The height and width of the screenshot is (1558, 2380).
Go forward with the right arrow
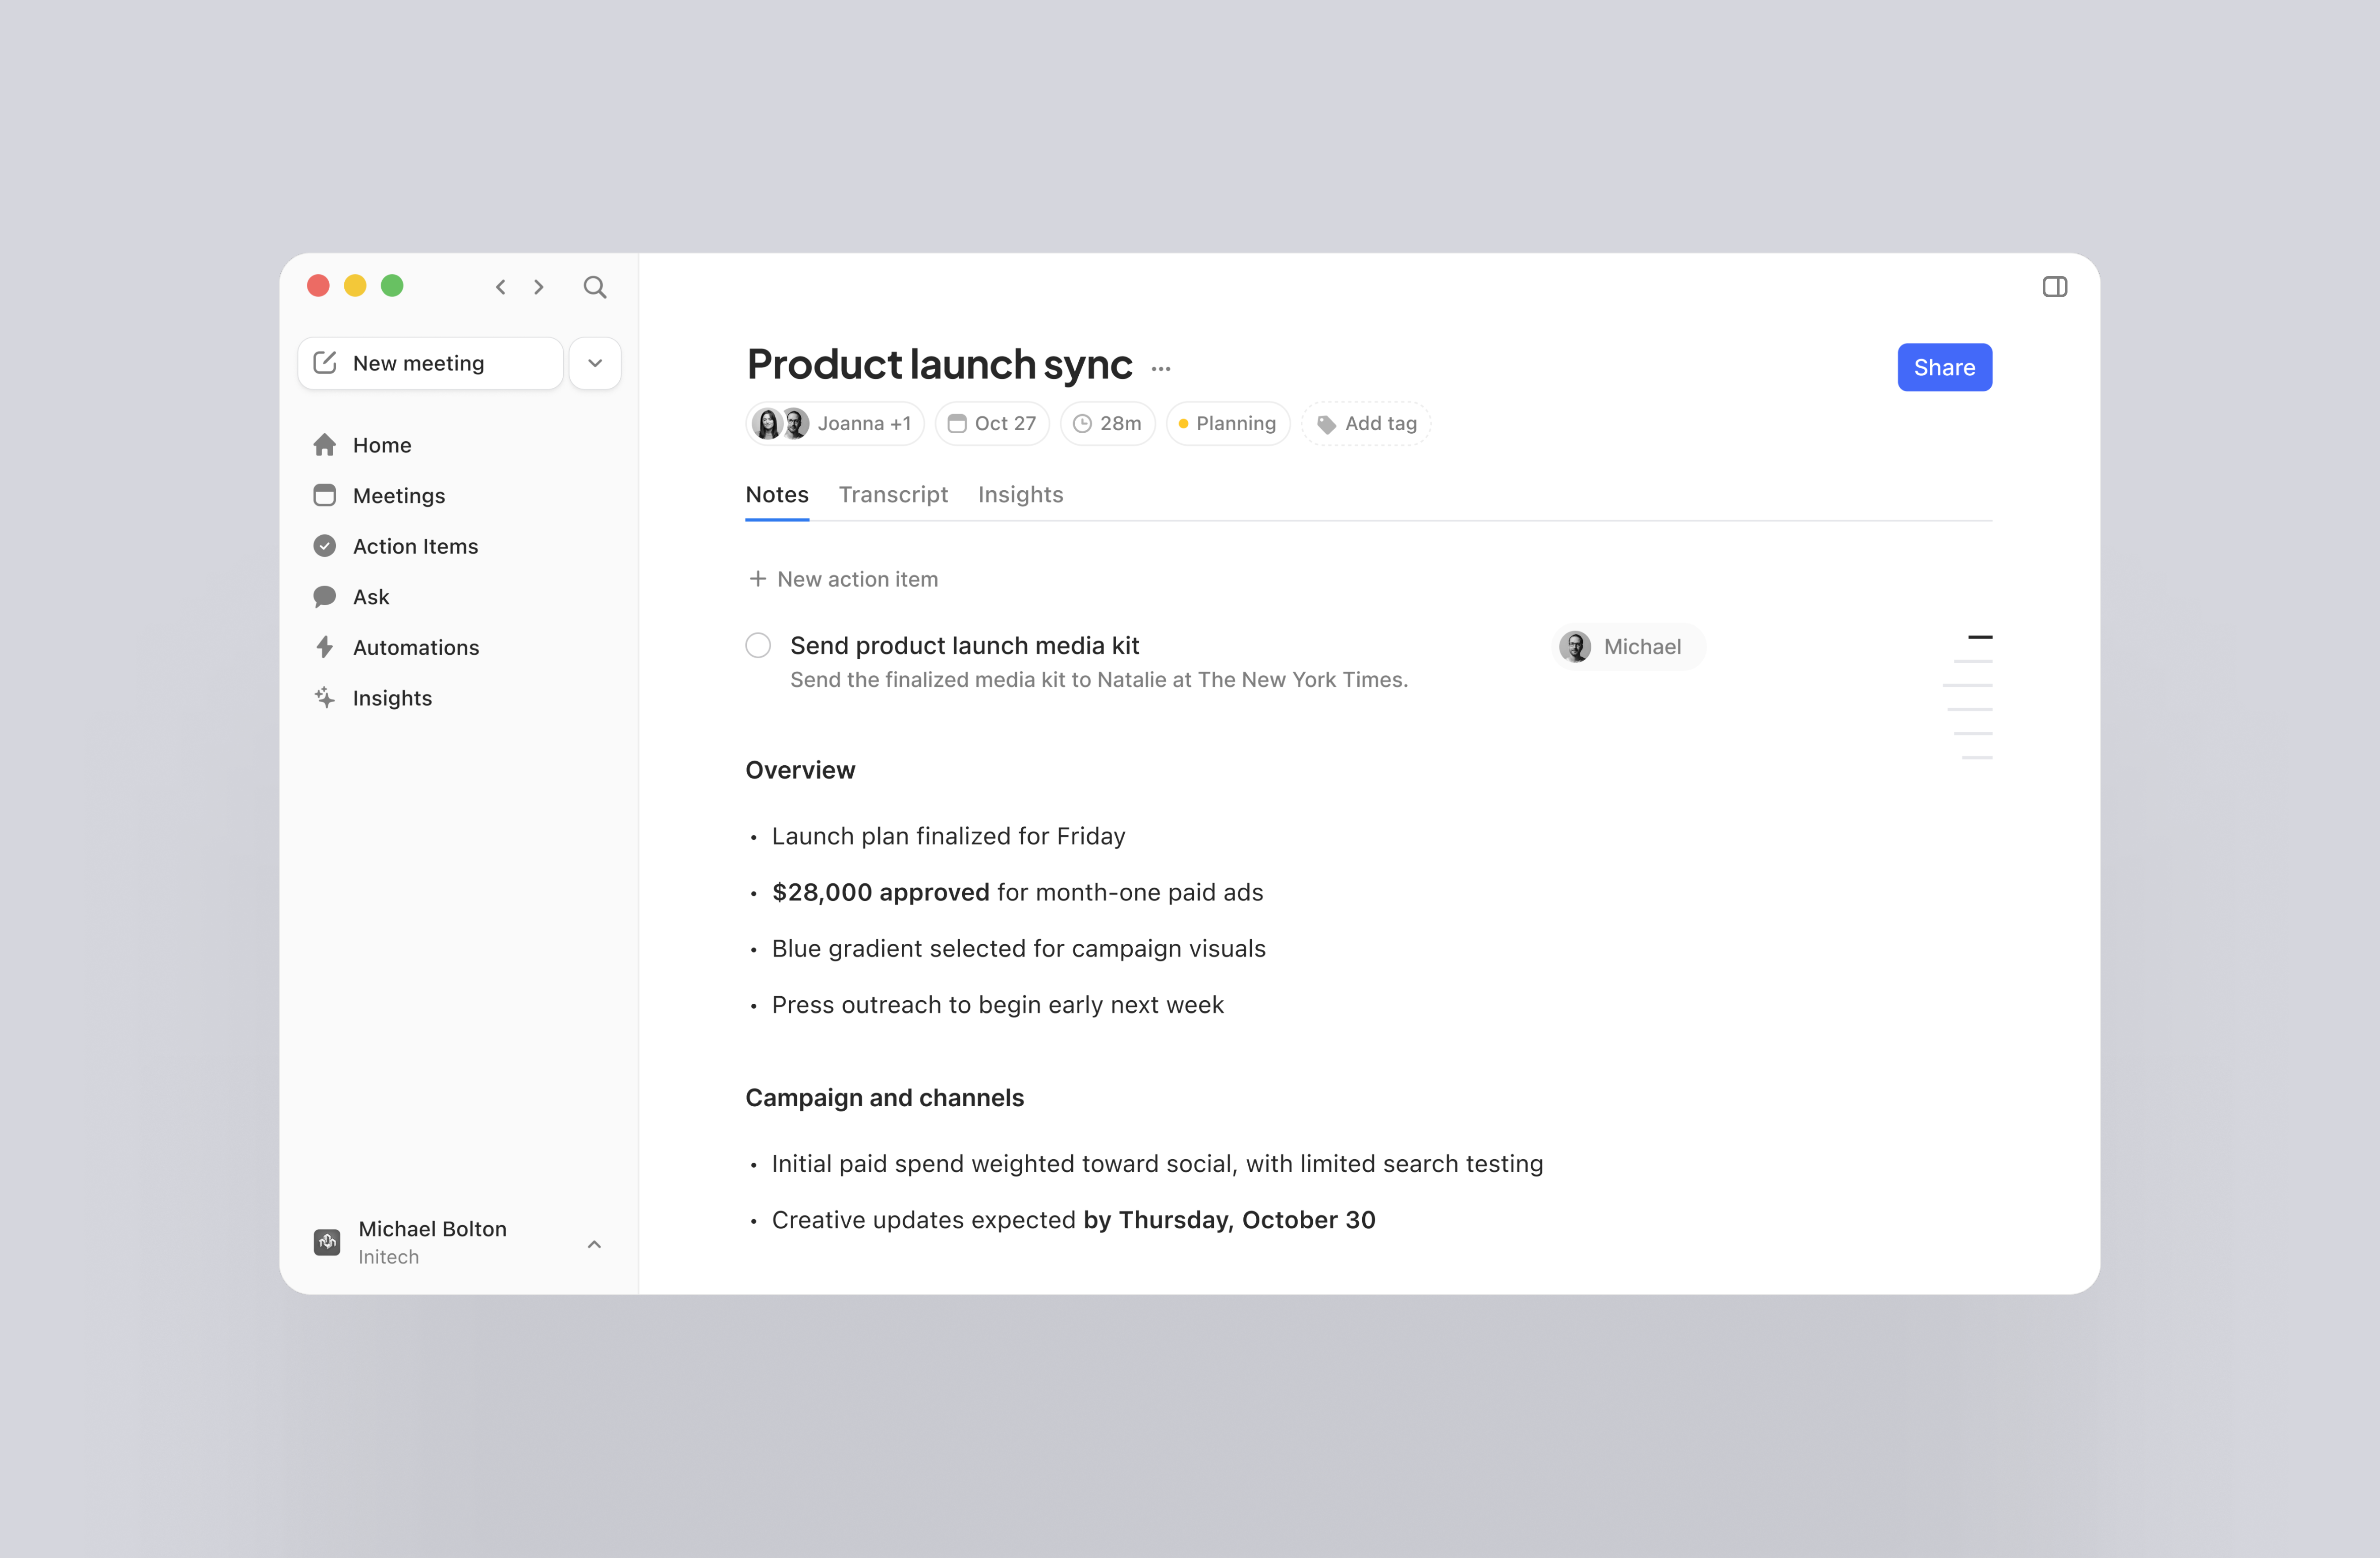tap(539, 287)
